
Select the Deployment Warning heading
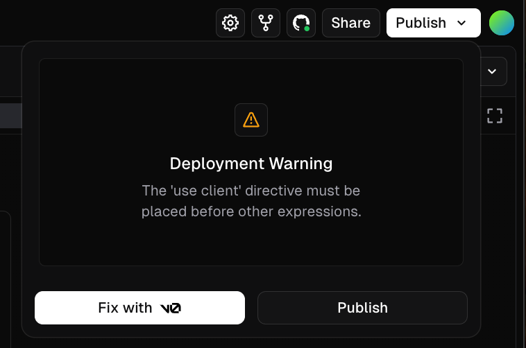(x=251, y=164)
